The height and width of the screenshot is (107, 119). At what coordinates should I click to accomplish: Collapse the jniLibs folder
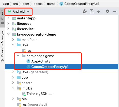13,88
